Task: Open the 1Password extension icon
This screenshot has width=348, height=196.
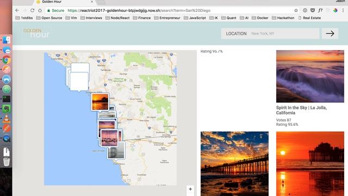Action: coord(305,10)
